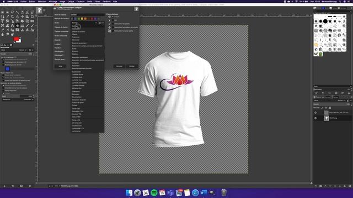This screenshot has width=353, height=198.
Task: Choose Superposer from the mode list
Action: [76, 72]
